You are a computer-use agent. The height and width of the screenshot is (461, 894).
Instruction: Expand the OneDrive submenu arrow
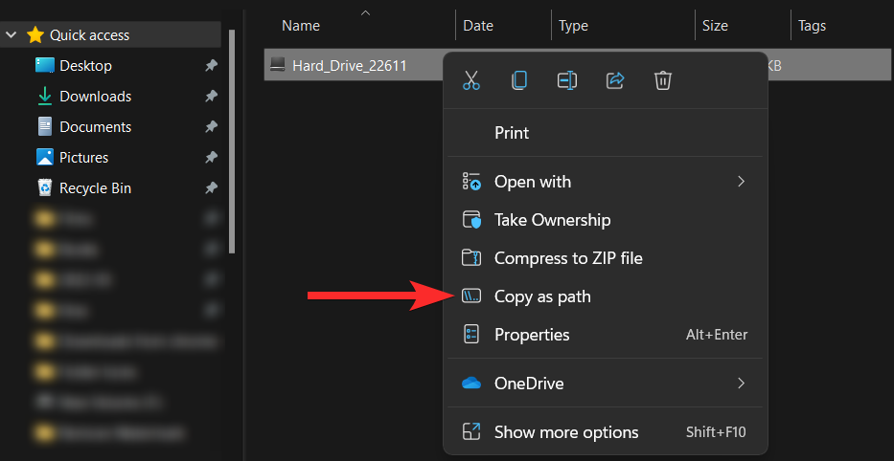(x=741, y=384)
